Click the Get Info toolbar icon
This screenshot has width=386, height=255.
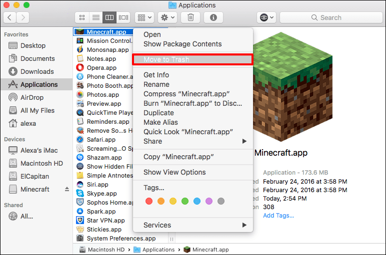pos(213,17)
